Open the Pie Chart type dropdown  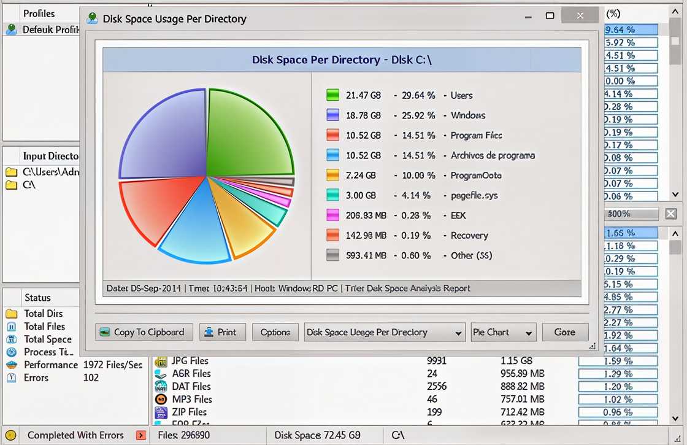(503, 333)
